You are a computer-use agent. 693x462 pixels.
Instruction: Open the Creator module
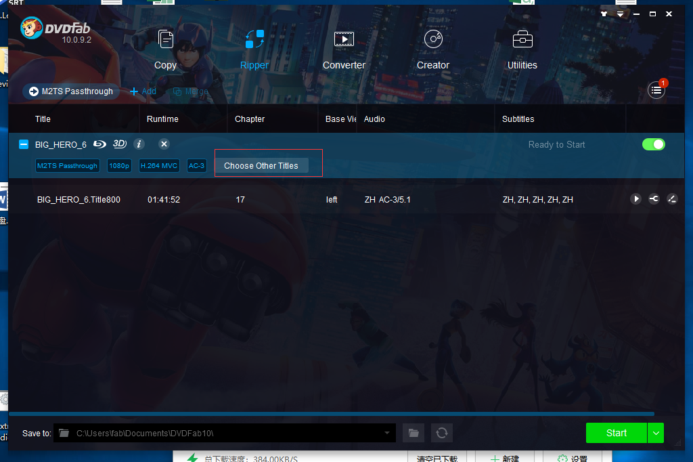click(x=432, y=49)
